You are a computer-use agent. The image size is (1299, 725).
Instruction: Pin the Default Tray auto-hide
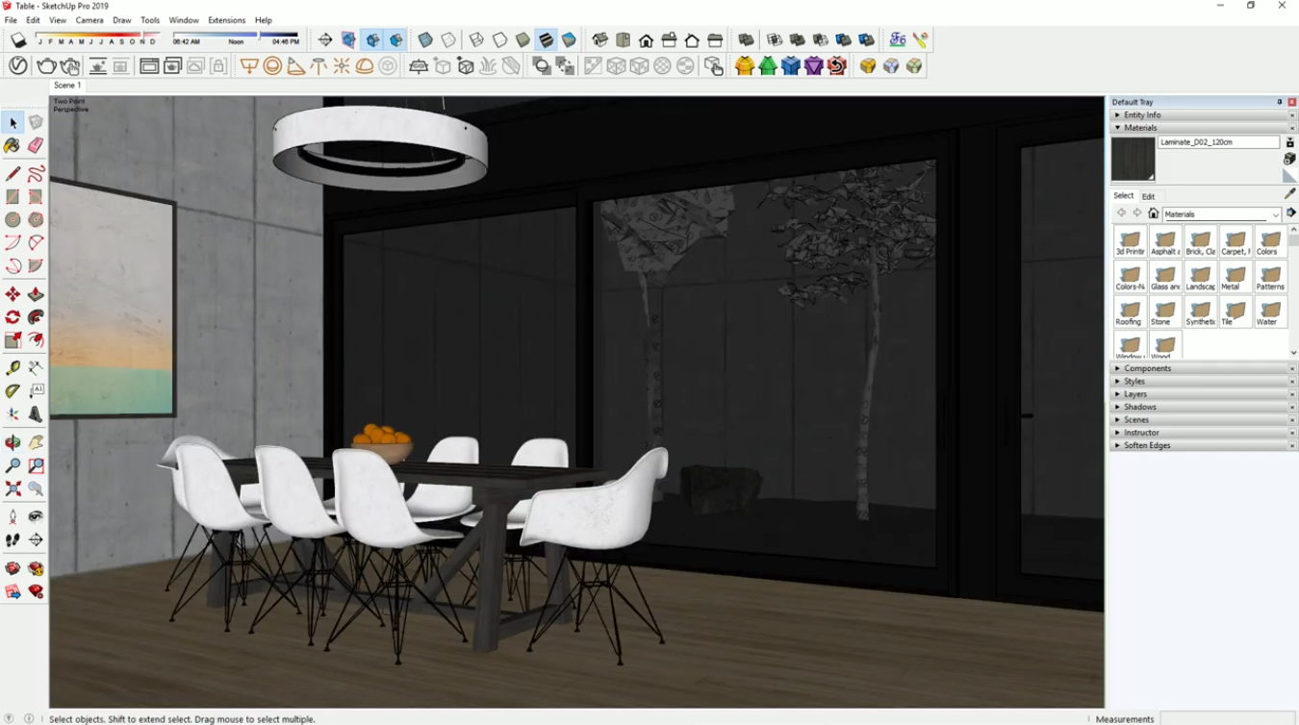coord(1279,102)
